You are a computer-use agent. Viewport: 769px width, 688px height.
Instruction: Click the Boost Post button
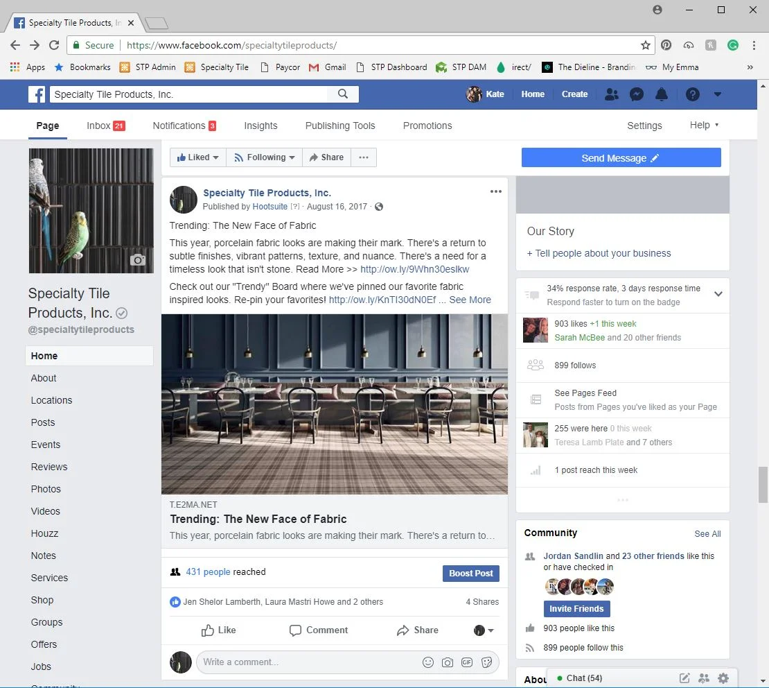tap(471, 574)
